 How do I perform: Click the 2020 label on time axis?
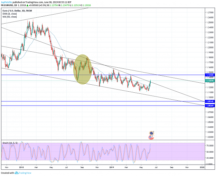[202, 167]
